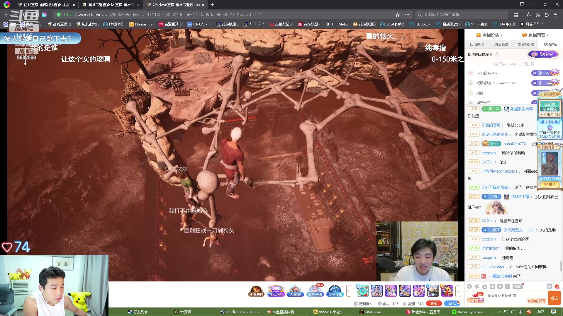
Task: Open the address bar more-options menu
Action: (407, 15)
